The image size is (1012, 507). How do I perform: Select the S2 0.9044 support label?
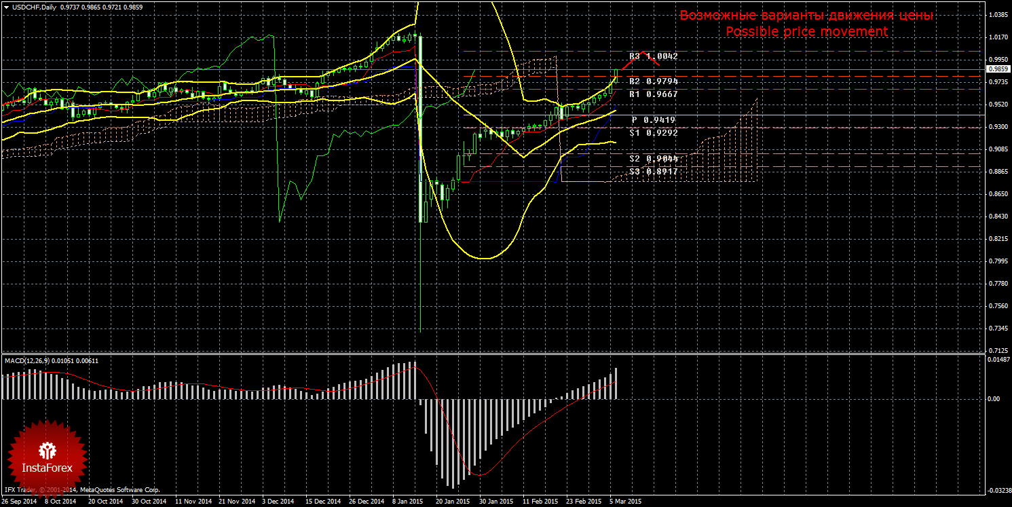click(653, 159)
